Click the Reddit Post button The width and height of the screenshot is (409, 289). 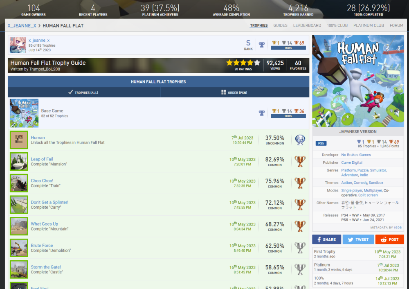(x=389, y=239)
